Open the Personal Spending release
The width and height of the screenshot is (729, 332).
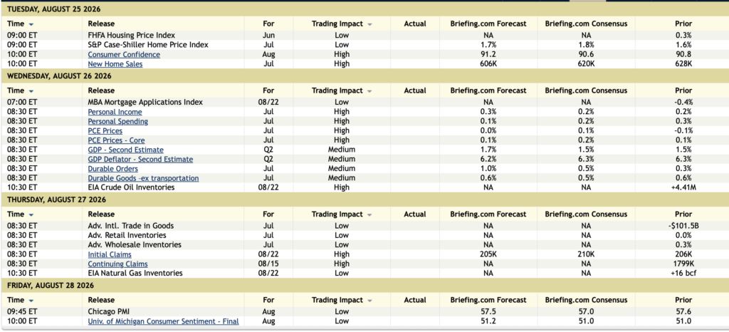coord(118,121)
